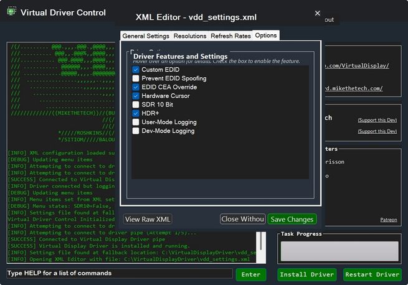
Task: Close the XML Editor dialog
Action: [317, 13]
